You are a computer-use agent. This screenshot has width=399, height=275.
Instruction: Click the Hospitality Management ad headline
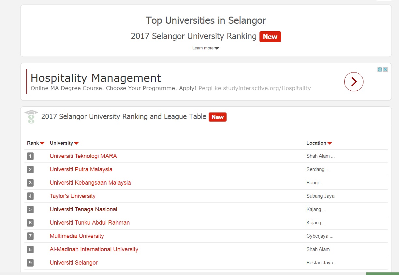coord(96,78)
